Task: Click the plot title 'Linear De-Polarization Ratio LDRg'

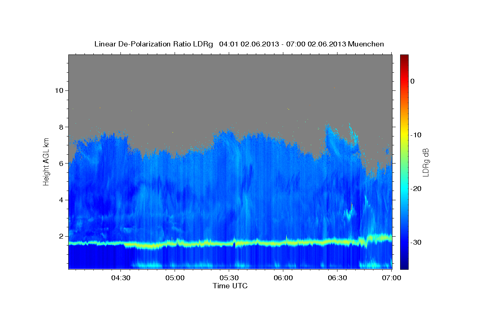Action: tap(153, 44)
